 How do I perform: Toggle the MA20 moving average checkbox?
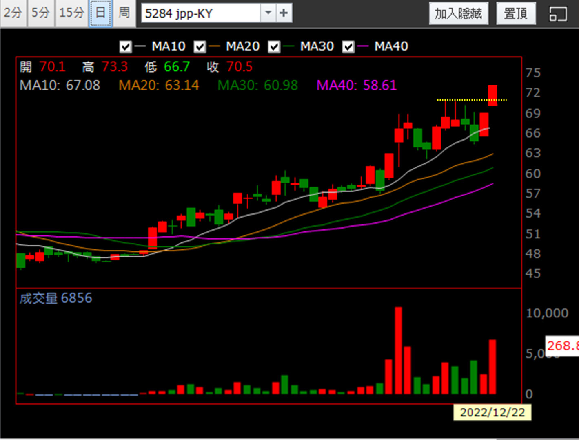pyautogui.click(x=200, y=47)
